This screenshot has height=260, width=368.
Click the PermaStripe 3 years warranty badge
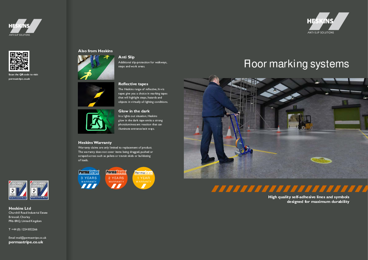[x=89, y=178]
